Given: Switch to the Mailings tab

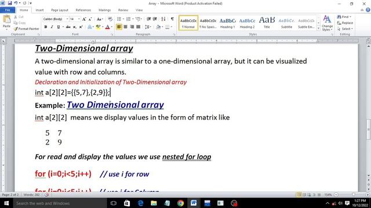Looking at the screenshot, I should coord(104,10).
